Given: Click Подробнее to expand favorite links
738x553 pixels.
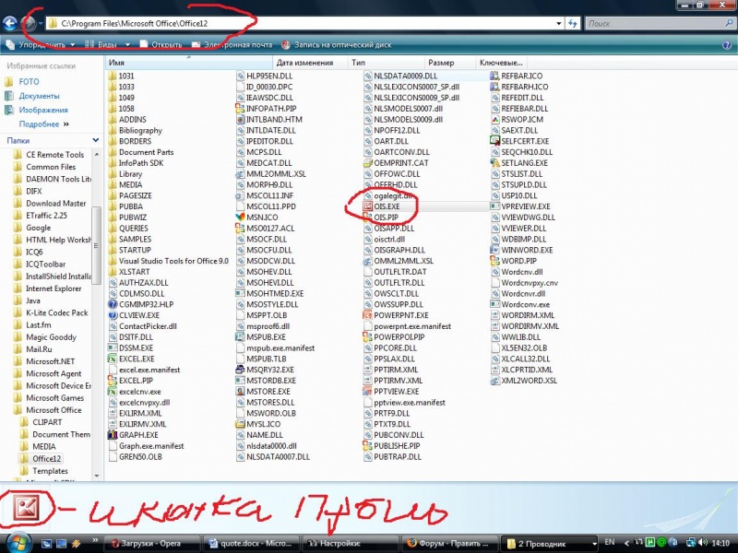Looking at the screenshot, I should tap(40, 124).
